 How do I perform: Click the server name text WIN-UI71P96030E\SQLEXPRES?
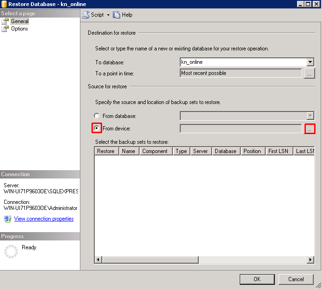click(41, 191)
